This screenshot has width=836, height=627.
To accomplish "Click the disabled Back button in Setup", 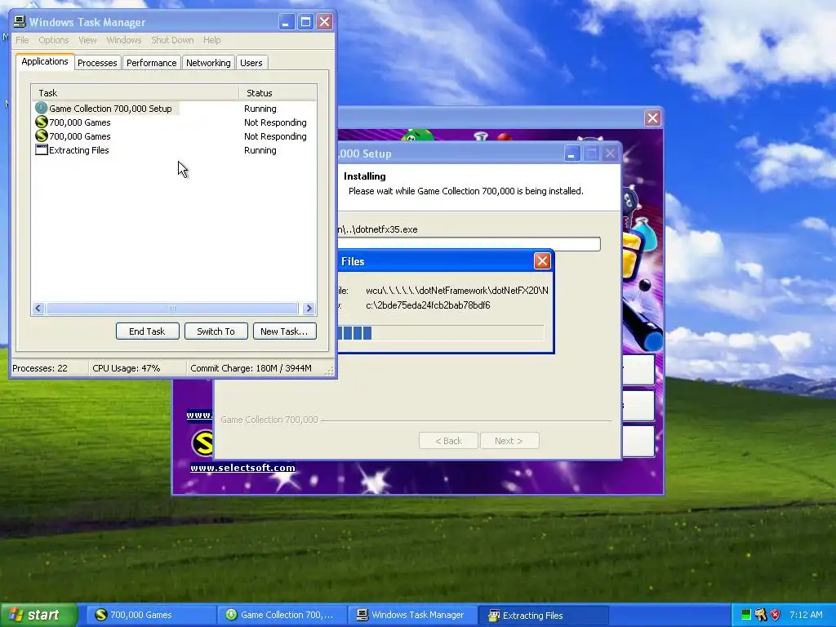I will [448, 441].
